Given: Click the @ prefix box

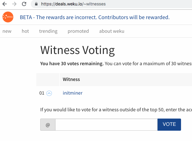Looking at the screenshot, I should pos(48,125).
